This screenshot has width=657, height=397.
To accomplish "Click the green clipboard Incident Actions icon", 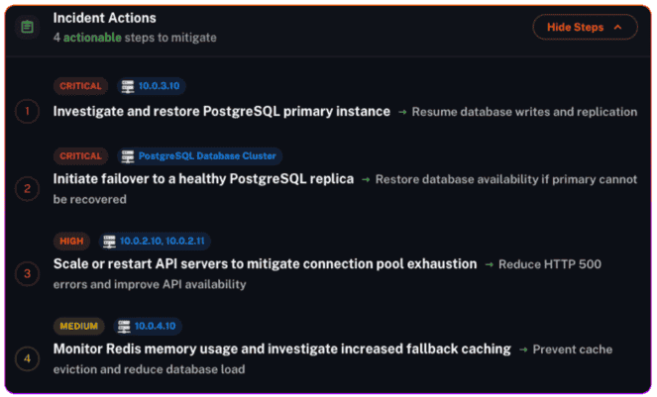I will point(27,27).
